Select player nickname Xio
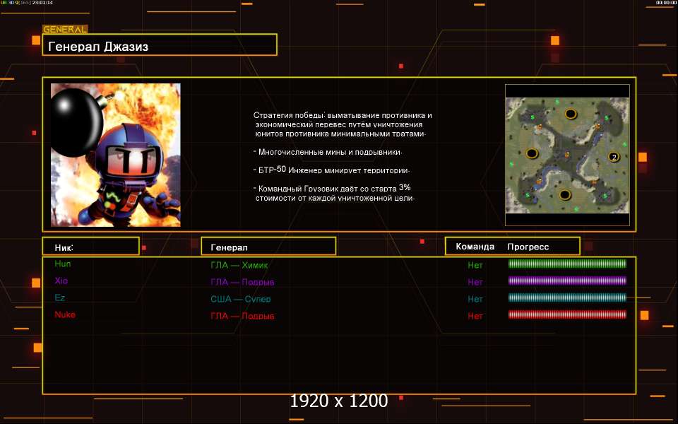This screenshot has height=424, width=678. click(x=61, y=281)
